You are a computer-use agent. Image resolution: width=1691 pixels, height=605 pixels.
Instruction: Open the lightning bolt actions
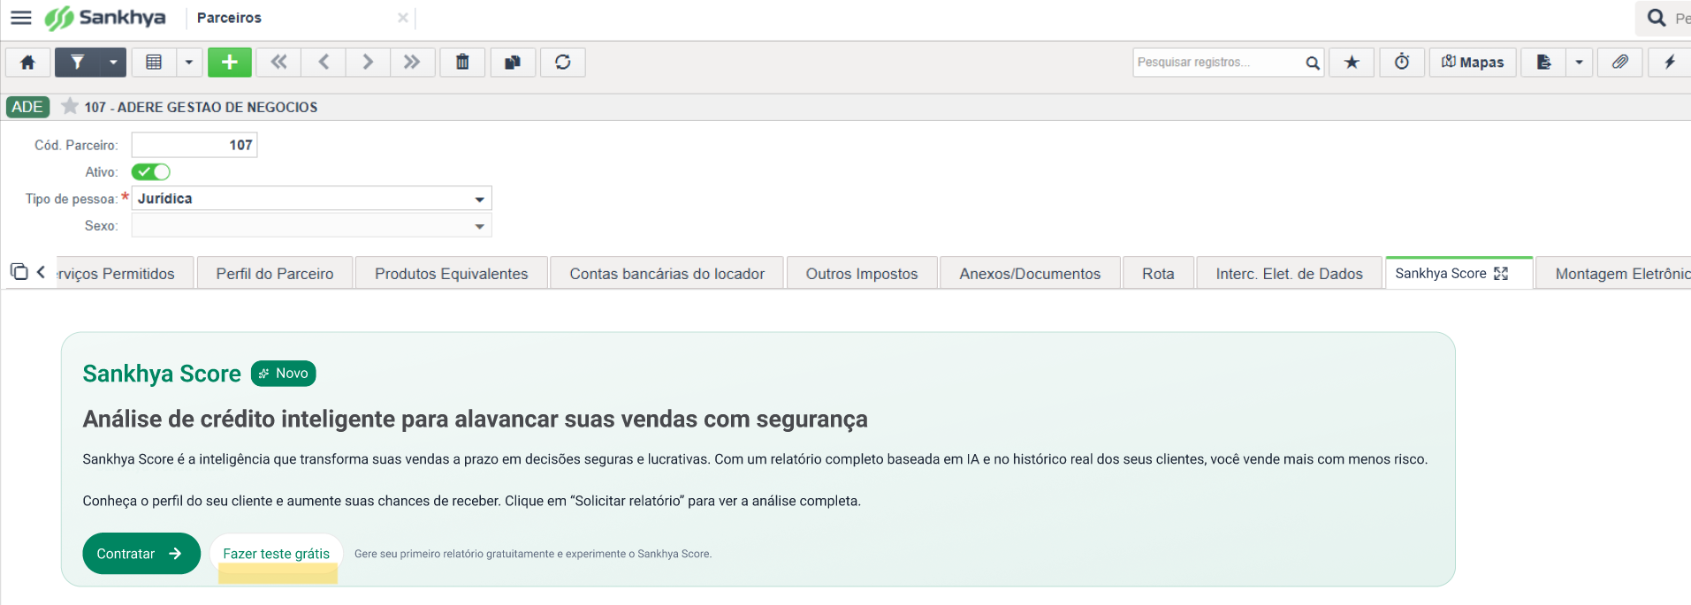coord(1670,62)
